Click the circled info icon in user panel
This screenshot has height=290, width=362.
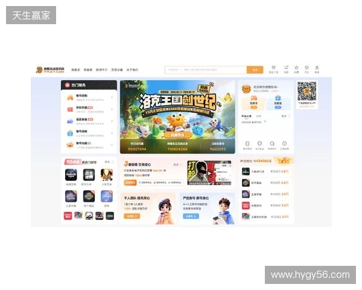[x=284, y=144]
